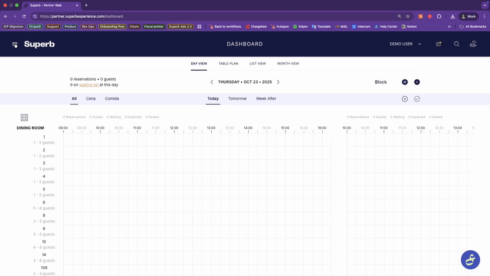Switch to LIST VIEW tab
Screen dimensions: 490x276
(x=257, y=64)
